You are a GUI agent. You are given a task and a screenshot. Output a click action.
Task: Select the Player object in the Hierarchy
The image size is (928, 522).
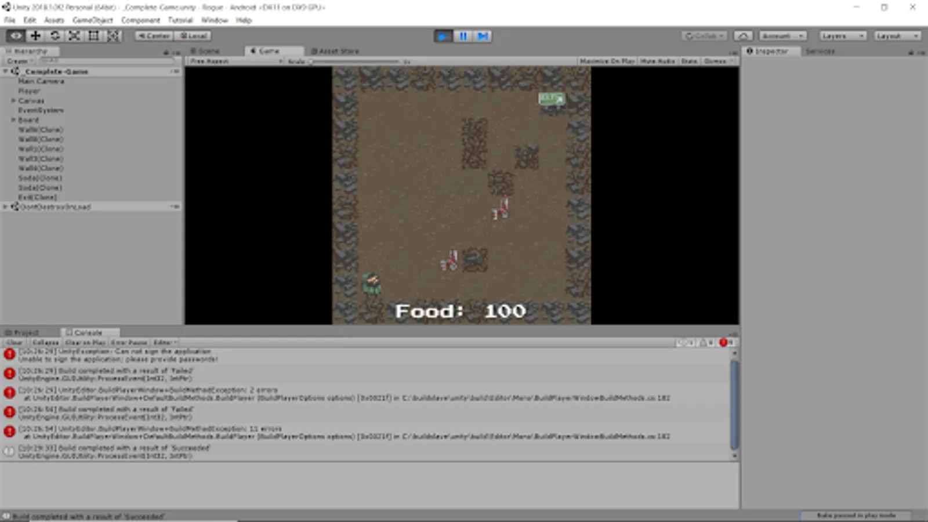28,90
